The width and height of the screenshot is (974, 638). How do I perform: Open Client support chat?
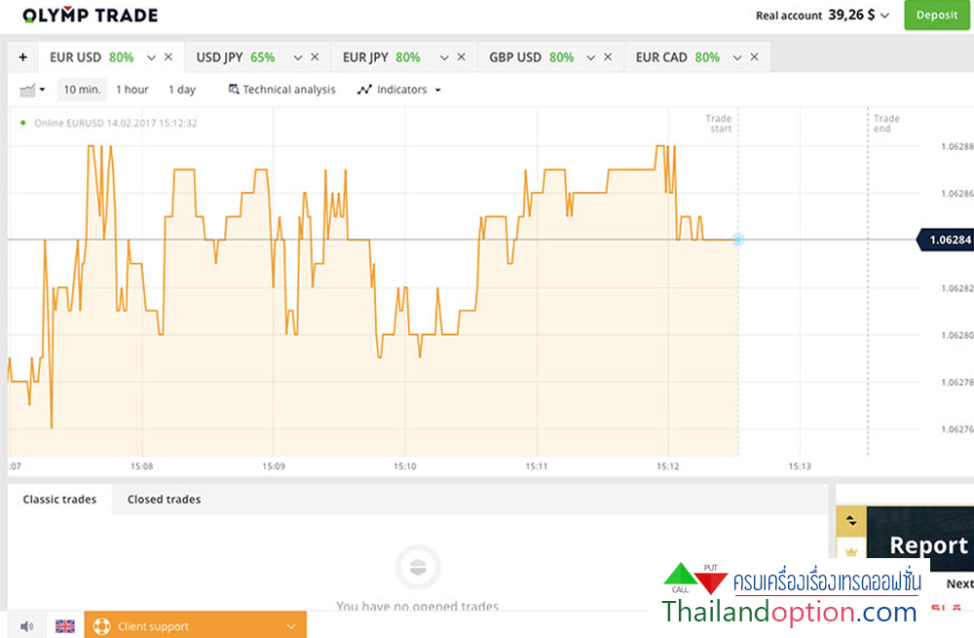coord(195,625)
